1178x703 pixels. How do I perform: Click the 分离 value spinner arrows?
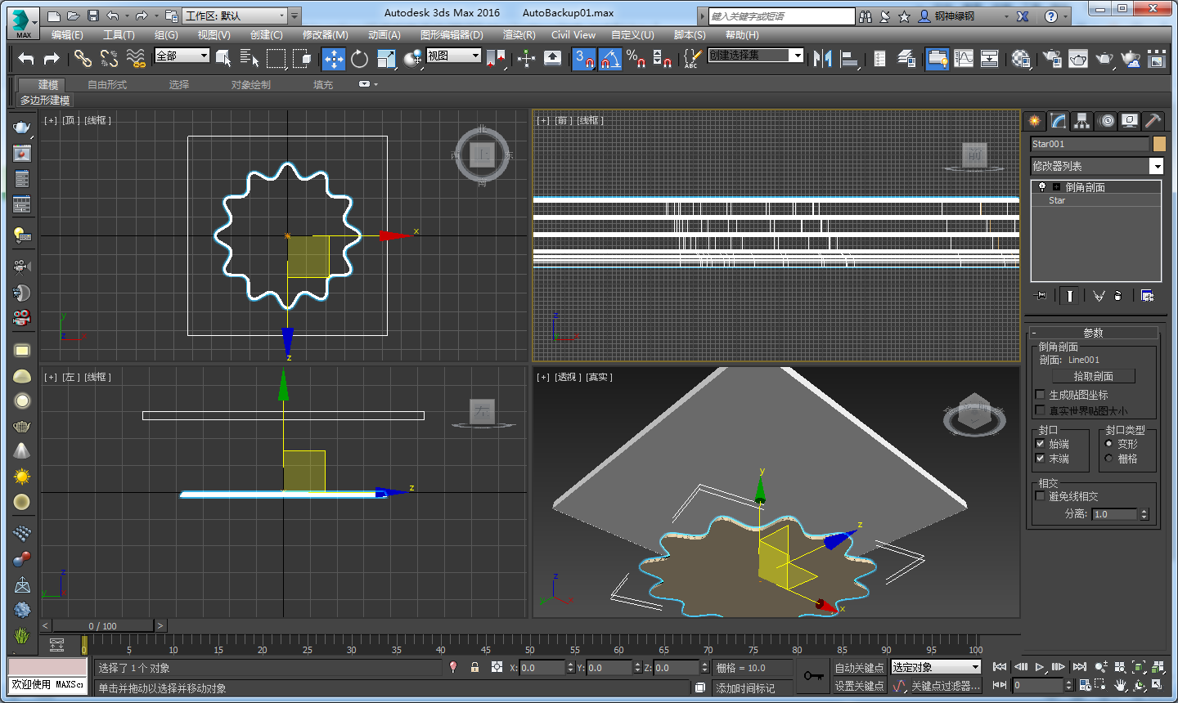click(1144, 514)
